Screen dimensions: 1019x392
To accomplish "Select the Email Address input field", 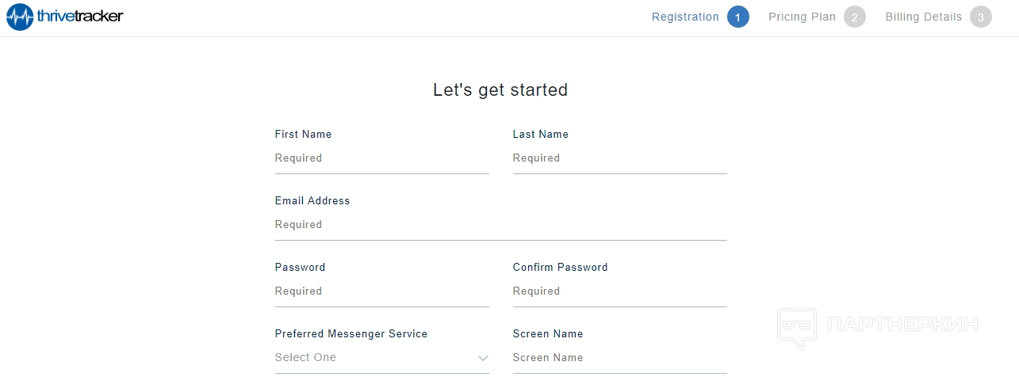I will click(500, 225).
